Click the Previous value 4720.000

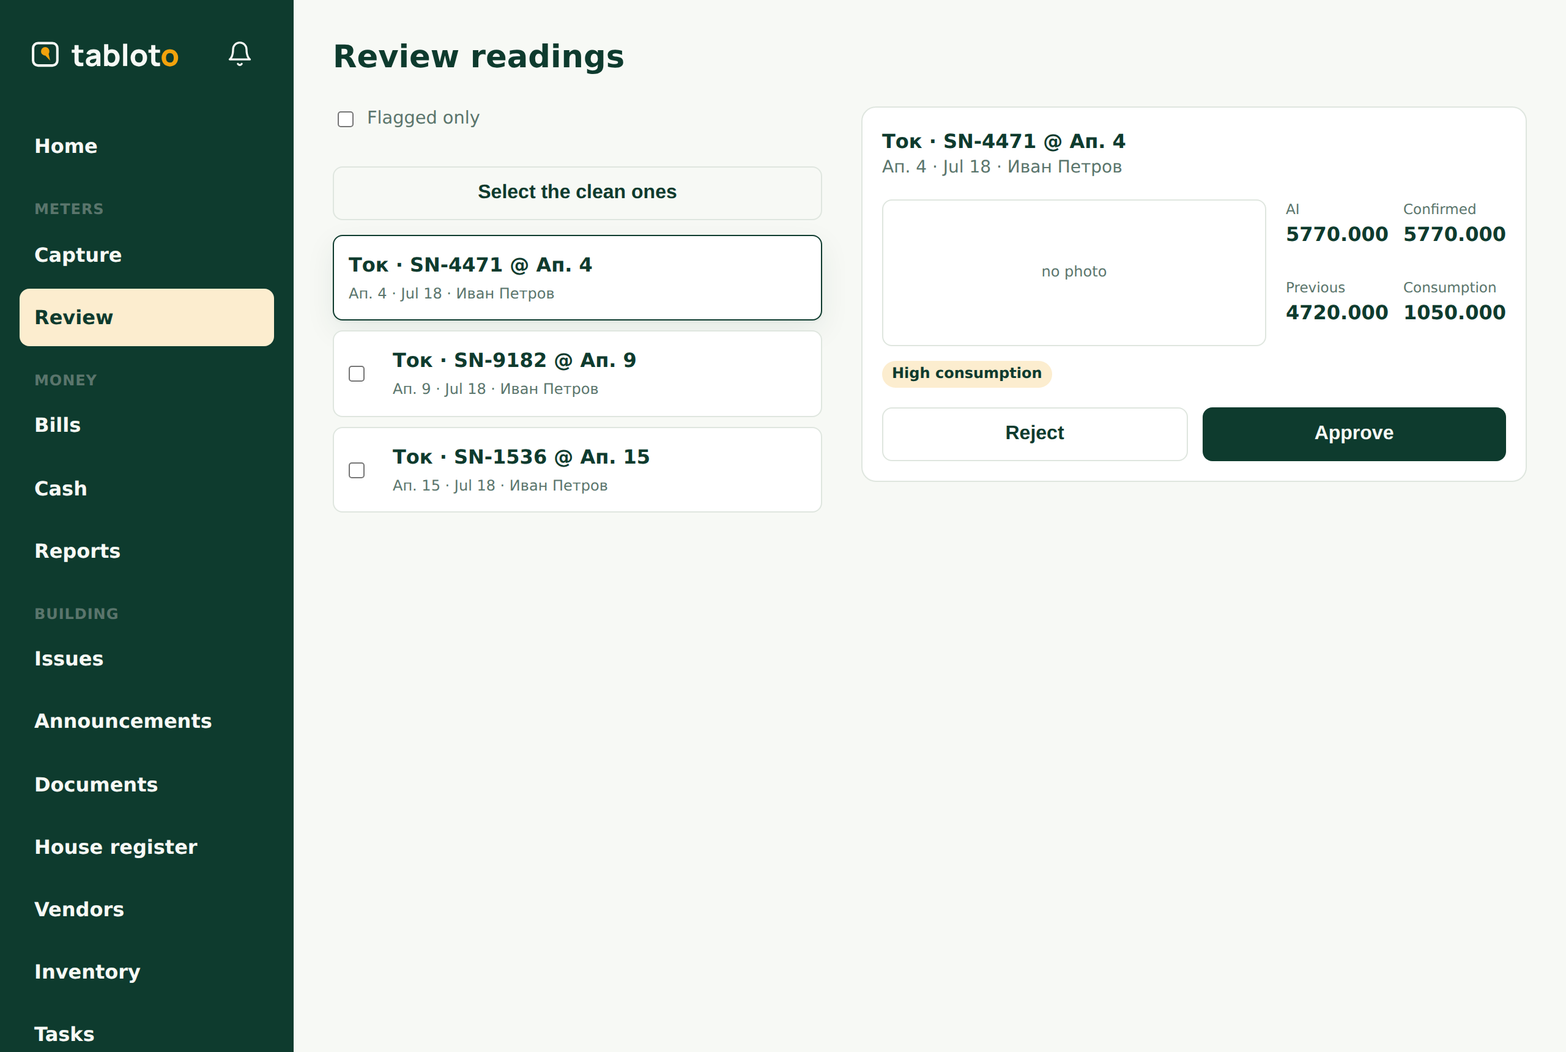point(1337,313)
